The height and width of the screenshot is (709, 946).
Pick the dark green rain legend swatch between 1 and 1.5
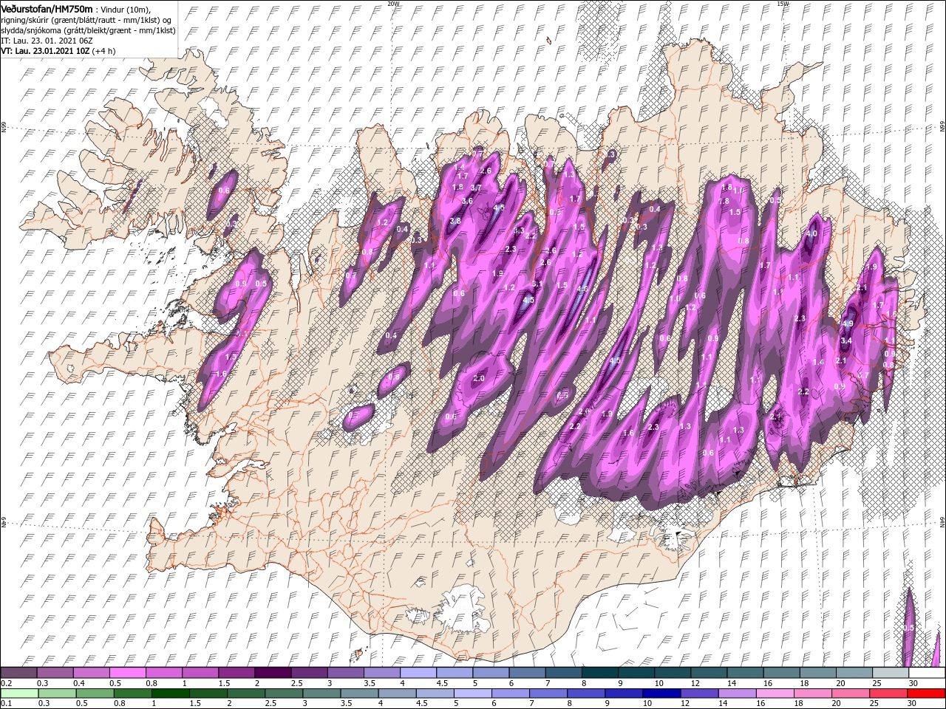(171, 693)
